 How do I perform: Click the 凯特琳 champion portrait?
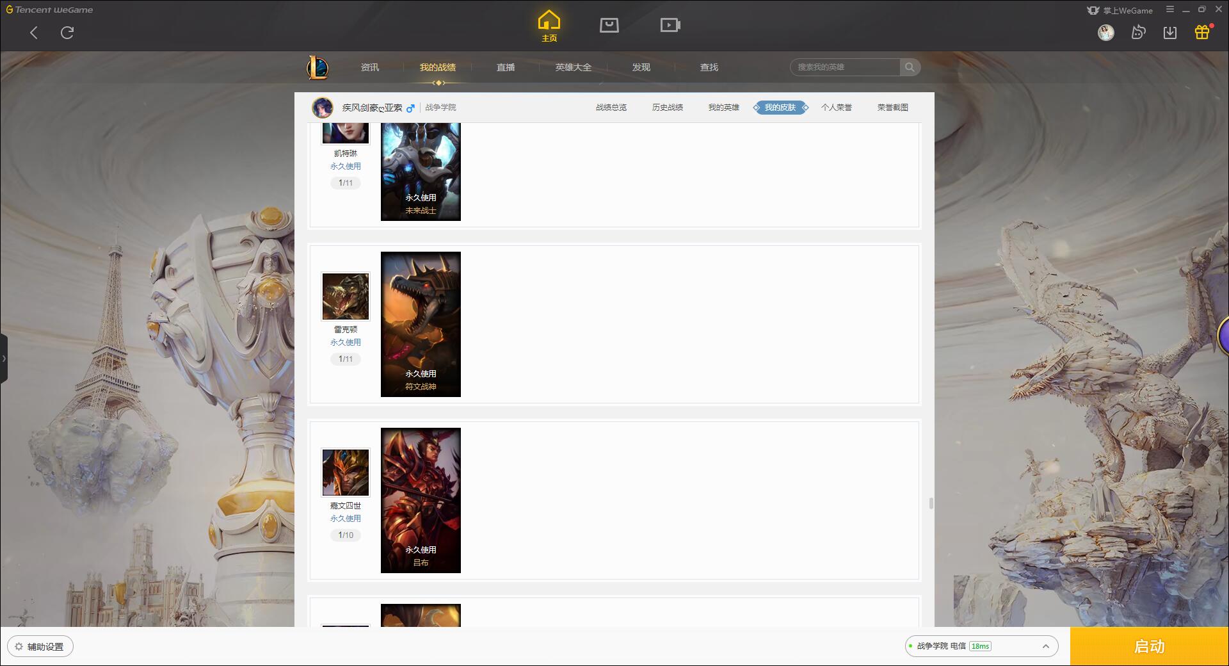click(x=346, y=133)
